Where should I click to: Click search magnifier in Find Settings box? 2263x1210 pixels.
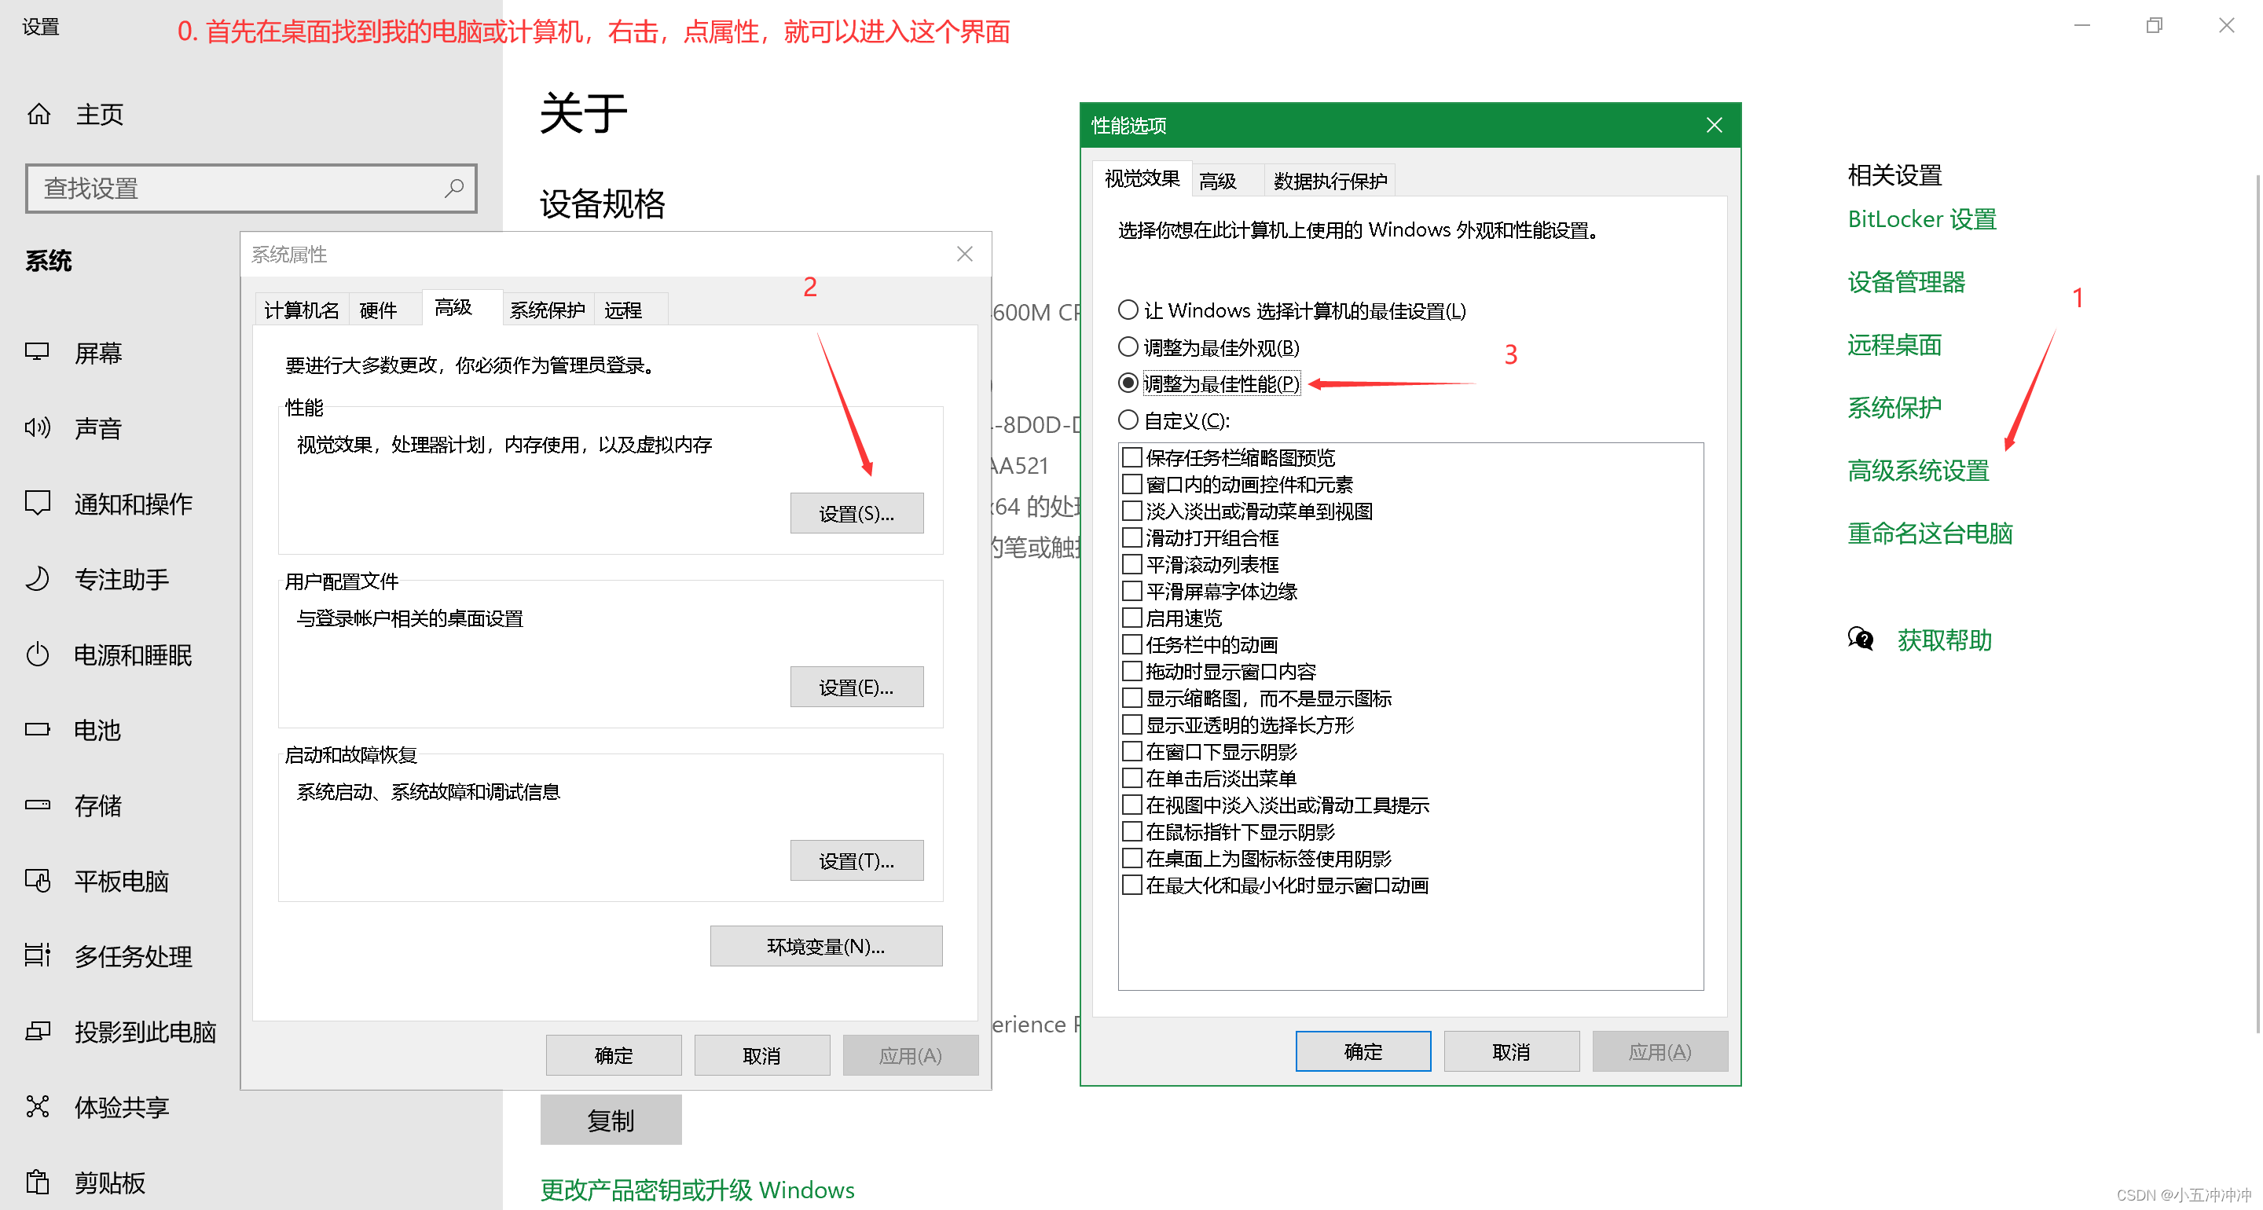(x=454, y=188)
